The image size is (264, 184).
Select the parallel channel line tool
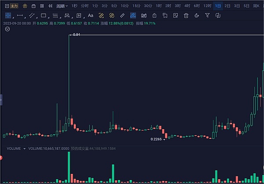(x=32, y=15)
